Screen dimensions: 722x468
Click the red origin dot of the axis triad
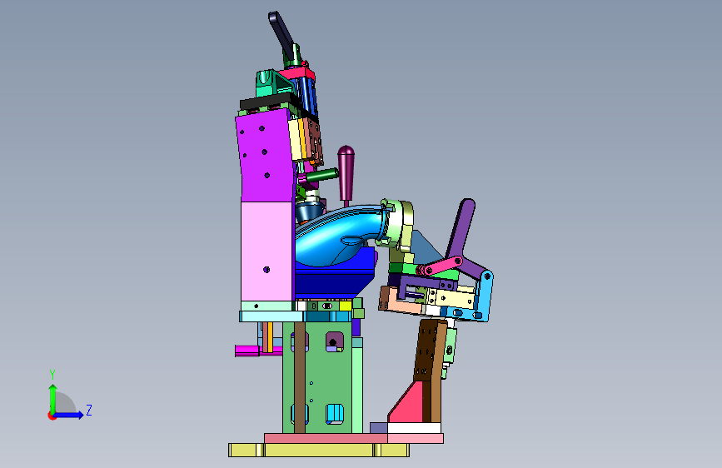click(x=52, y=416)
